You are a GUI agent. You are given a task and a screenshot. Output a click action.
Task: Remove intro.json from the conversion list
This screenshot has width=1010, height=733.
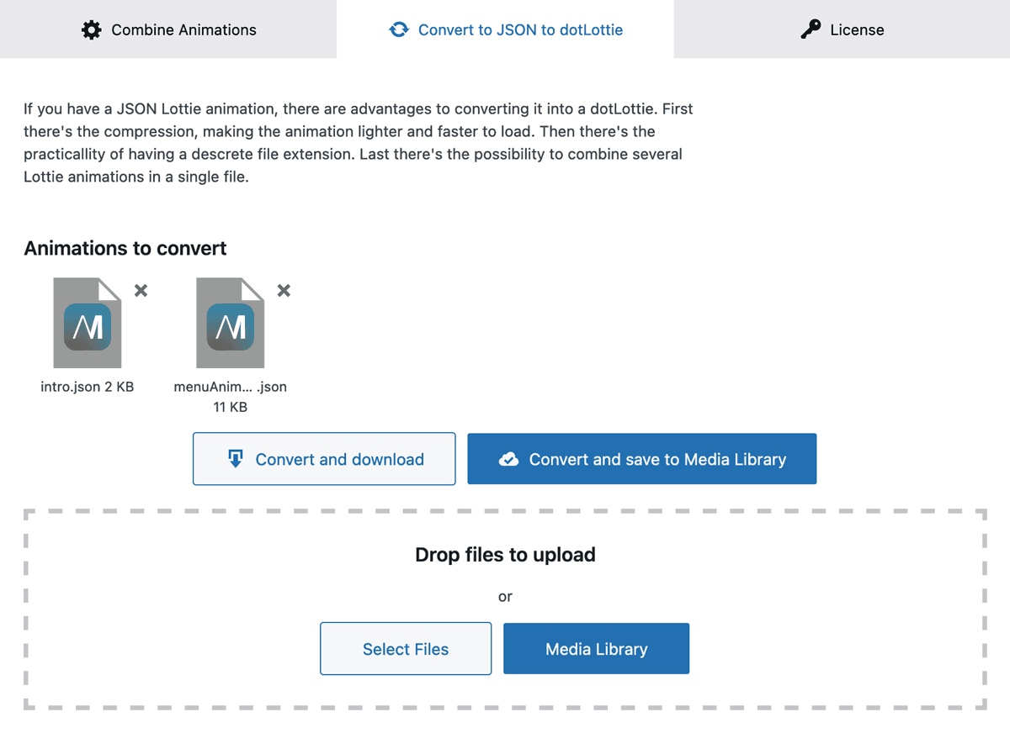click(141, 291)
